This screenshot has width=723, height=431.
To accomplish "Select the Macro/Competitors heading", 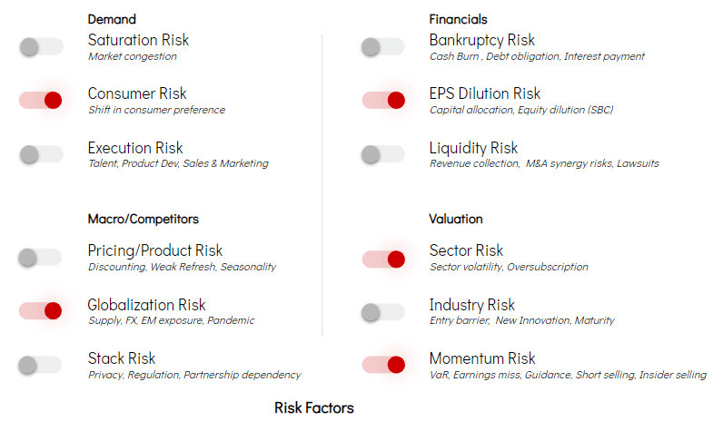I will [143, 219].
